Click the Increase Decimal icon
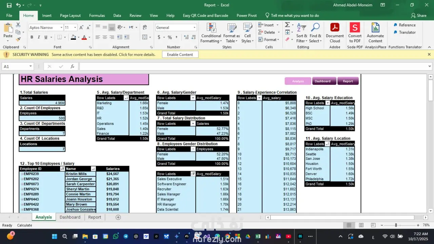The width and height of the screenshot is (434, 244). click(186, 37)
